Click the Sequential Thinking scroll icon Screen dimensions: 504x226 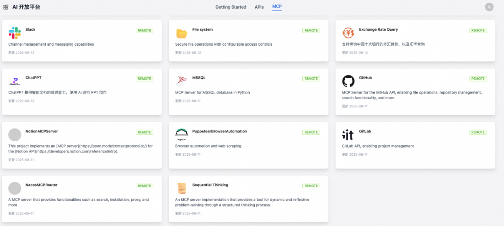182,188
